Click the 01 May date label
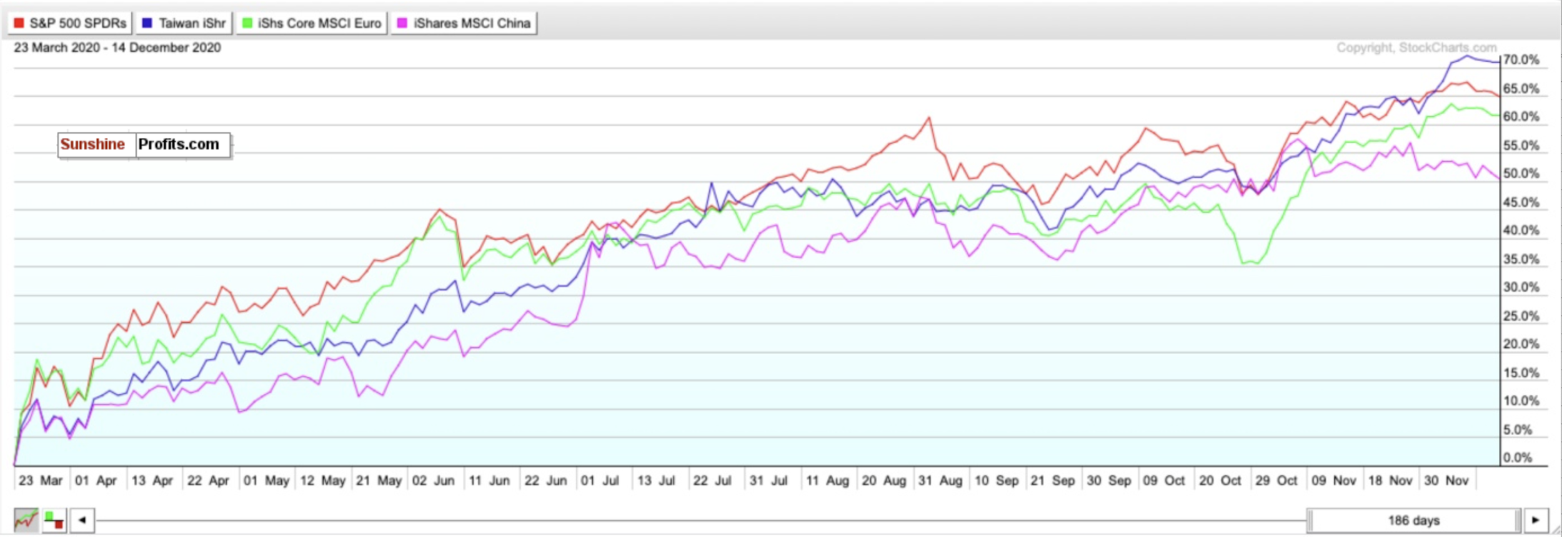The width and height of the screenshot is (1562, 537). coord(266,481)
